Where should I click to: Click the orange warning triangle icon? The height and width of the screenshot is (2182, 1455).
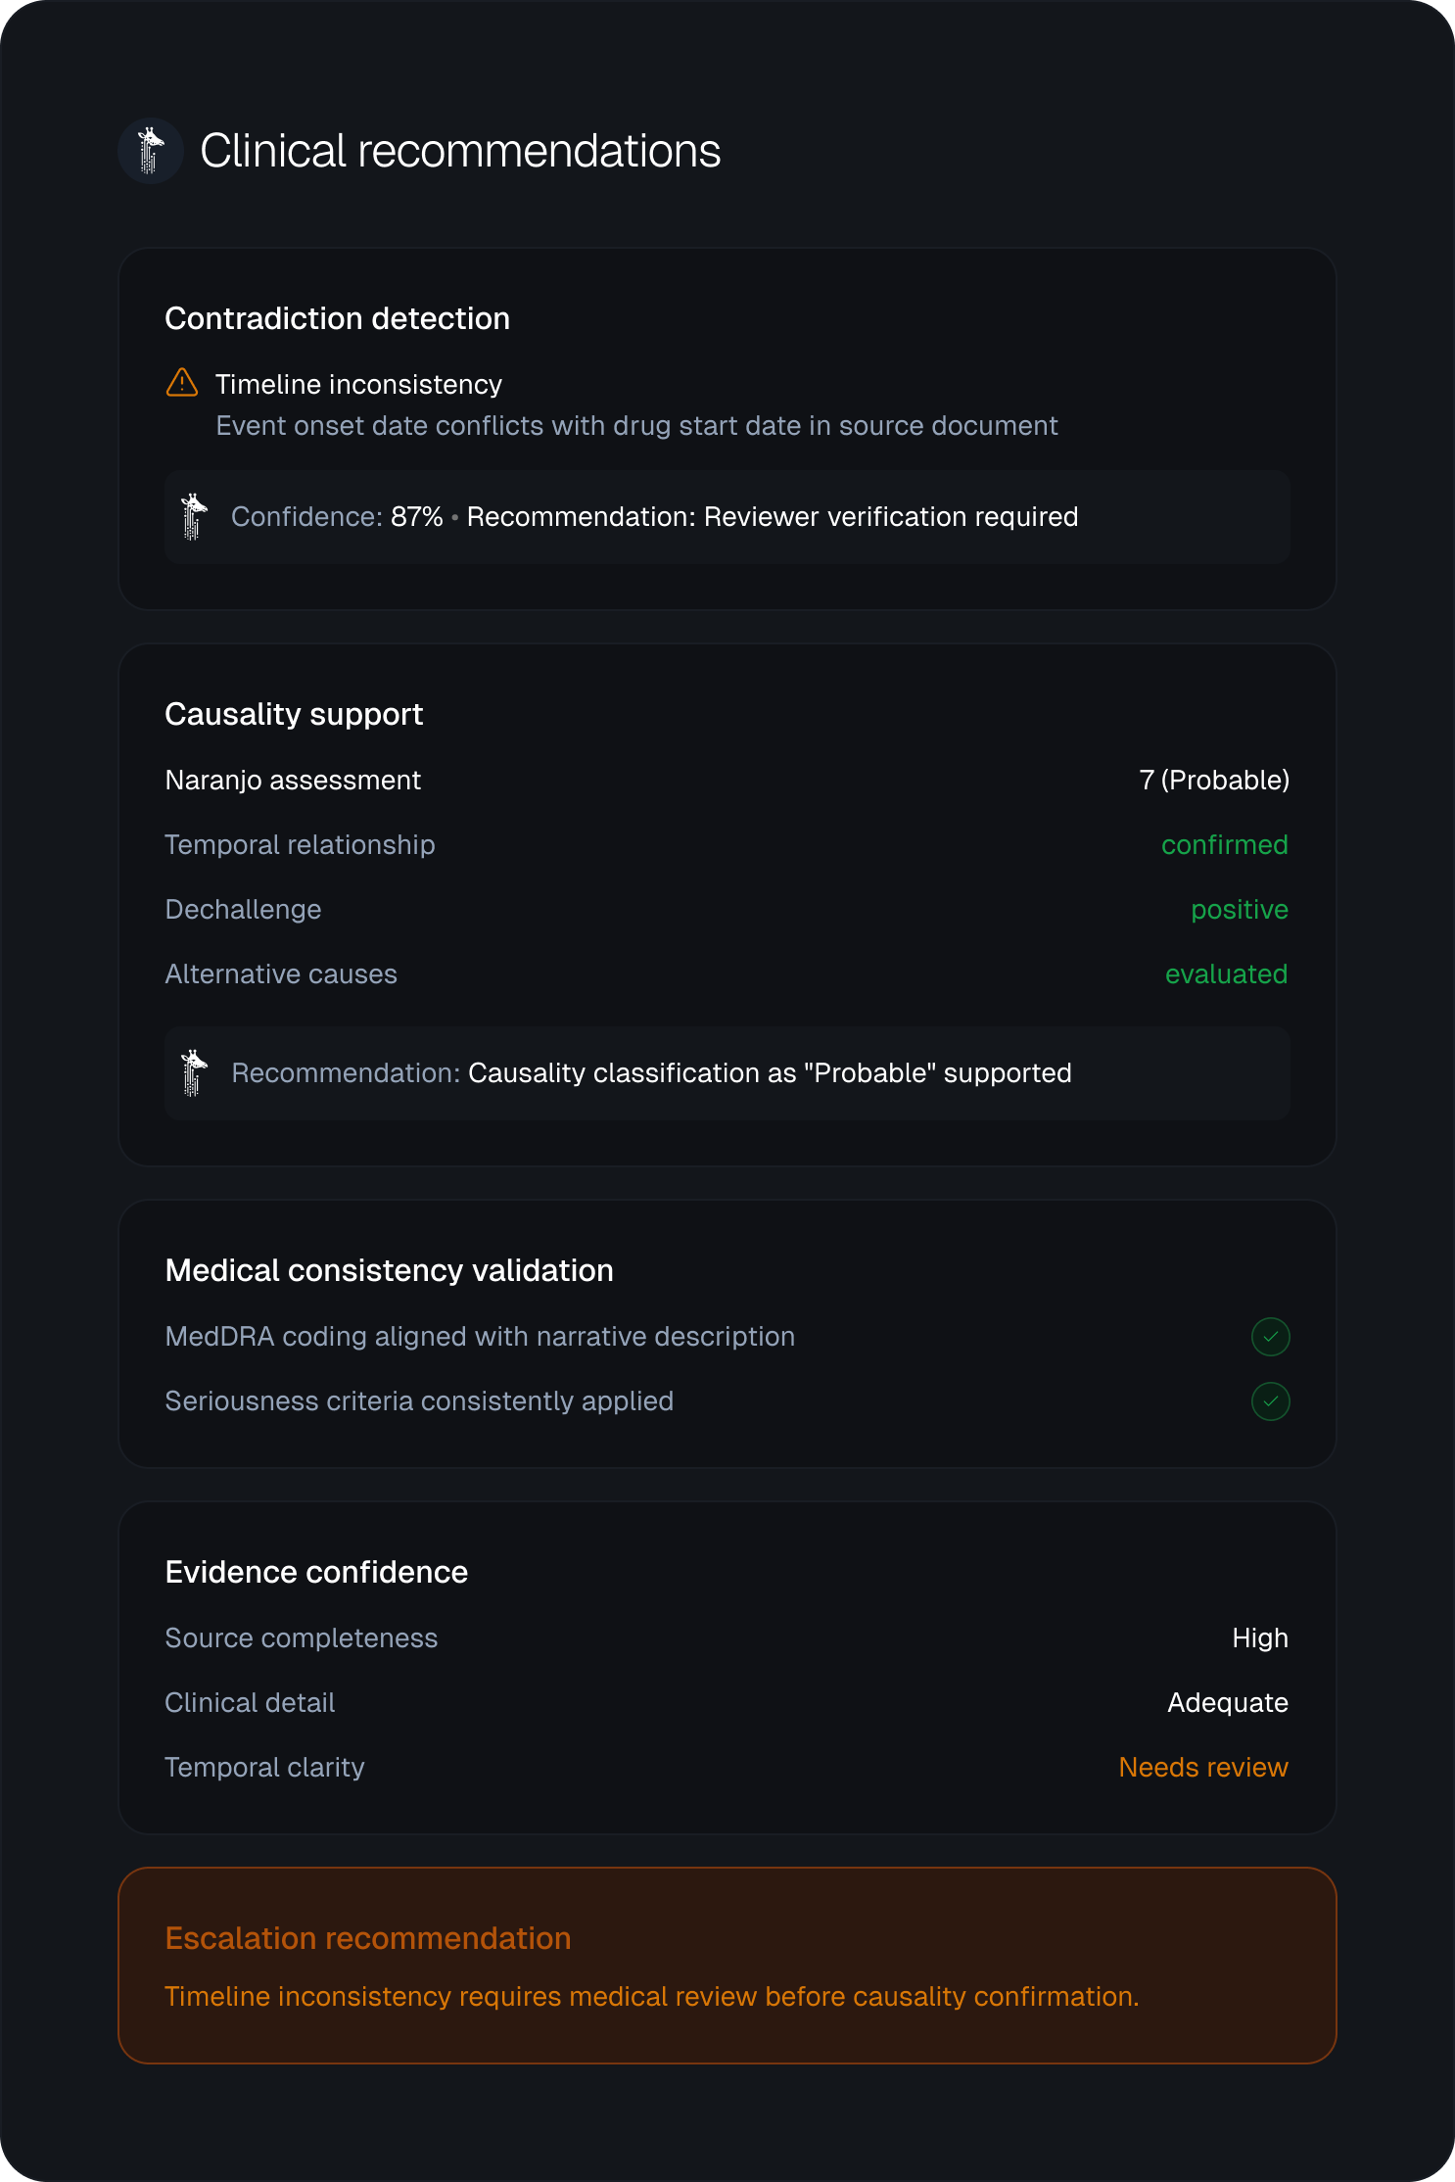[182, 383]
